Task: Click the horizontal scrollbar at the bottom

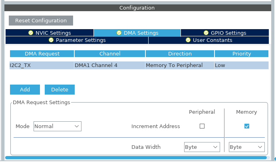Action: pos(136,158)
